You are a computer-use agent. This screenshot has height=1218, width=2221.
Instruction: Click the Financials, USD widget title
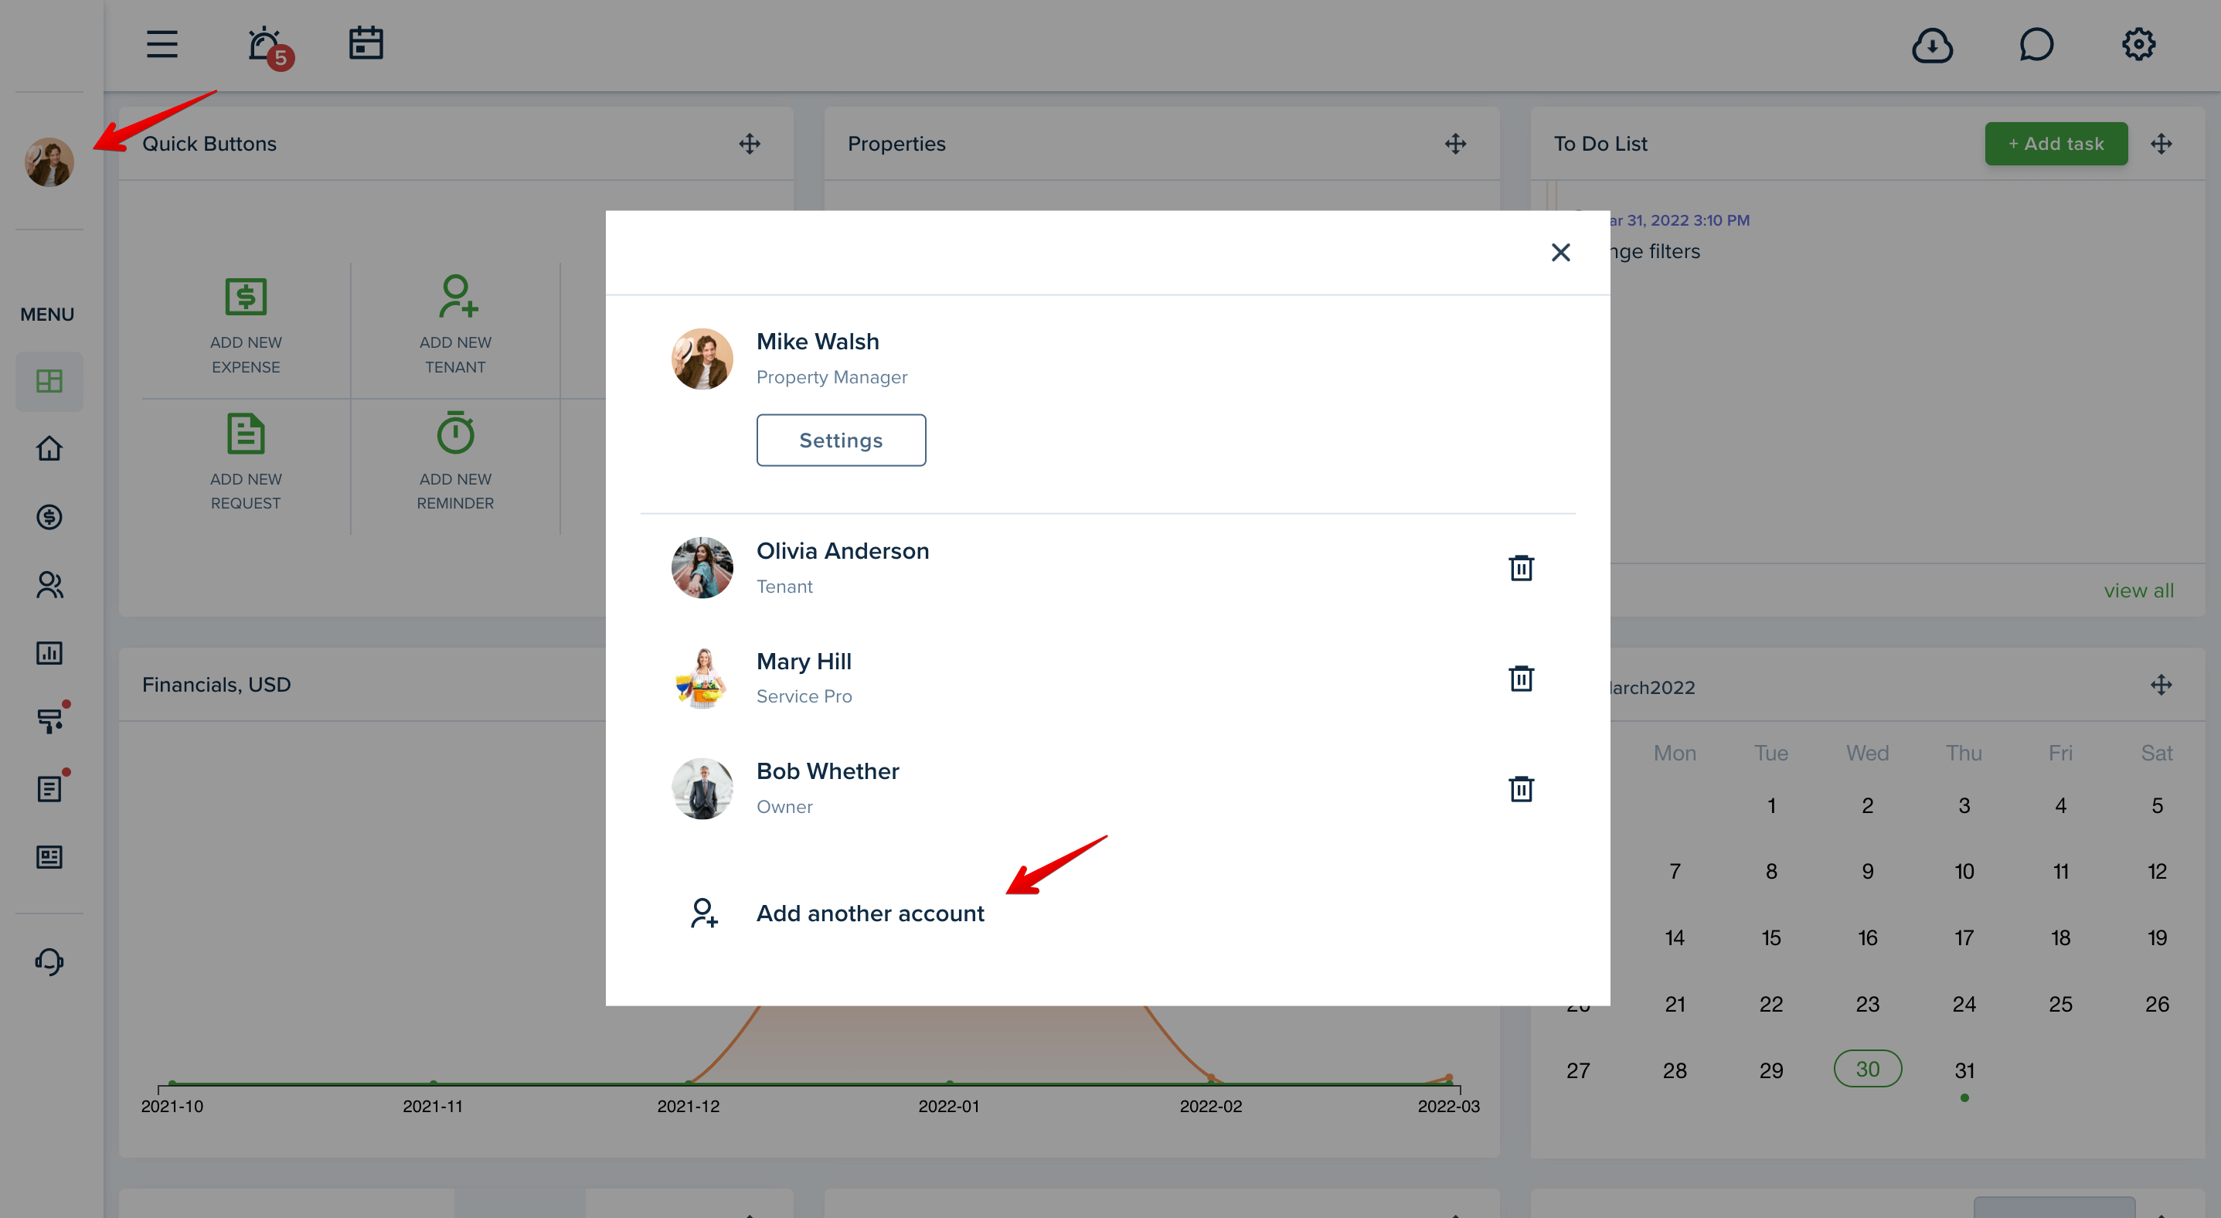click(x=216, y=685)
